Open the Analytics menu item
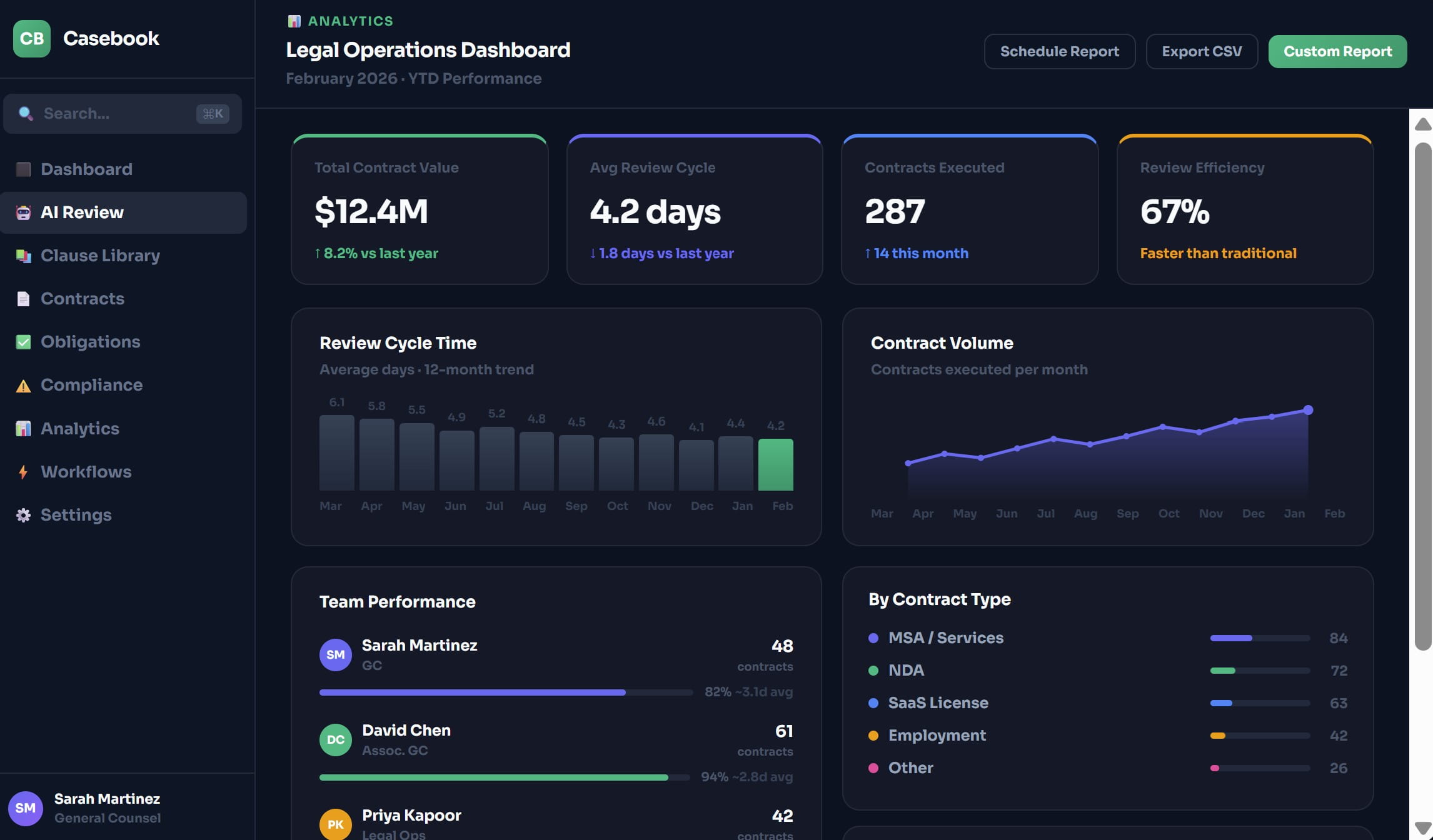The width and height of the screenshot is (1433, 840). tap(80, 429)
